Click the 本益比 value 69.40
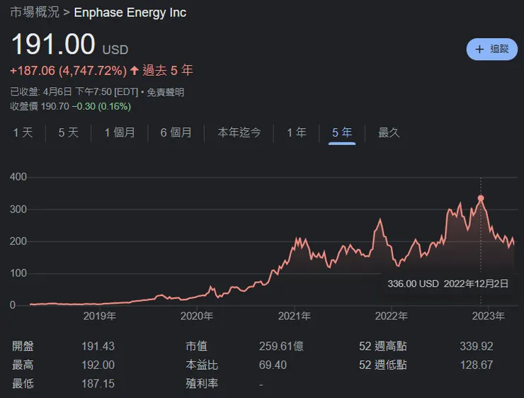Image resolution: width=524 pixels, height=398 pixels. [273, 365]
